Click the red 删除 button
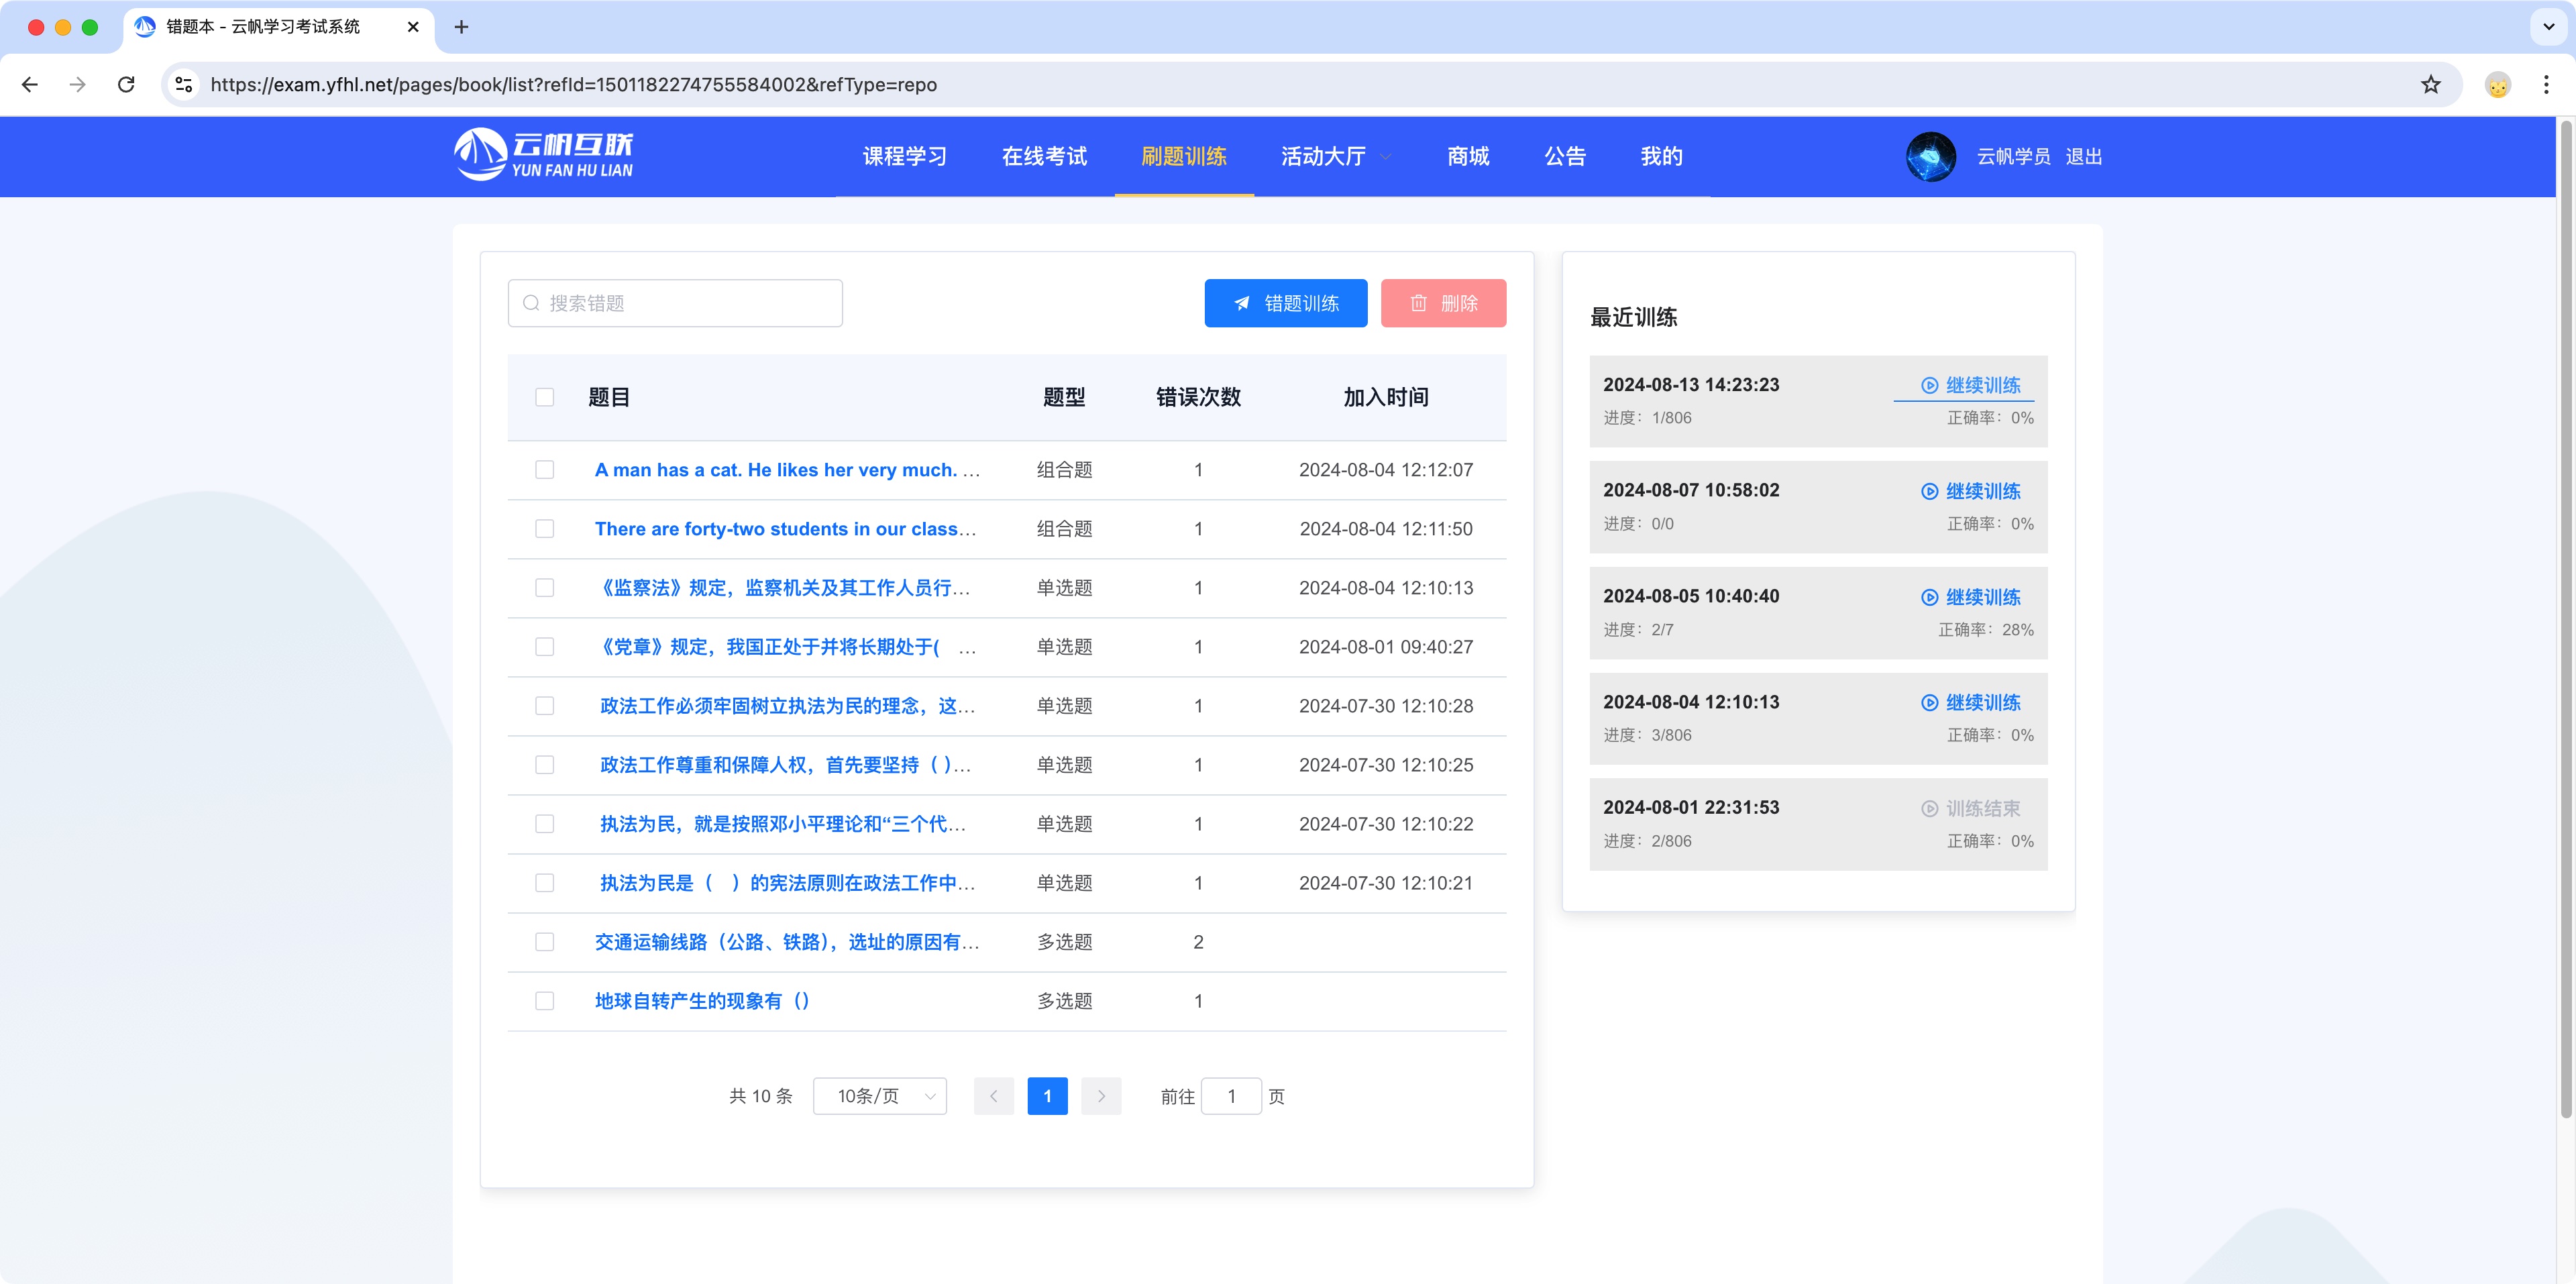Screen dimensions: 2576x1284 (1443, 303)
